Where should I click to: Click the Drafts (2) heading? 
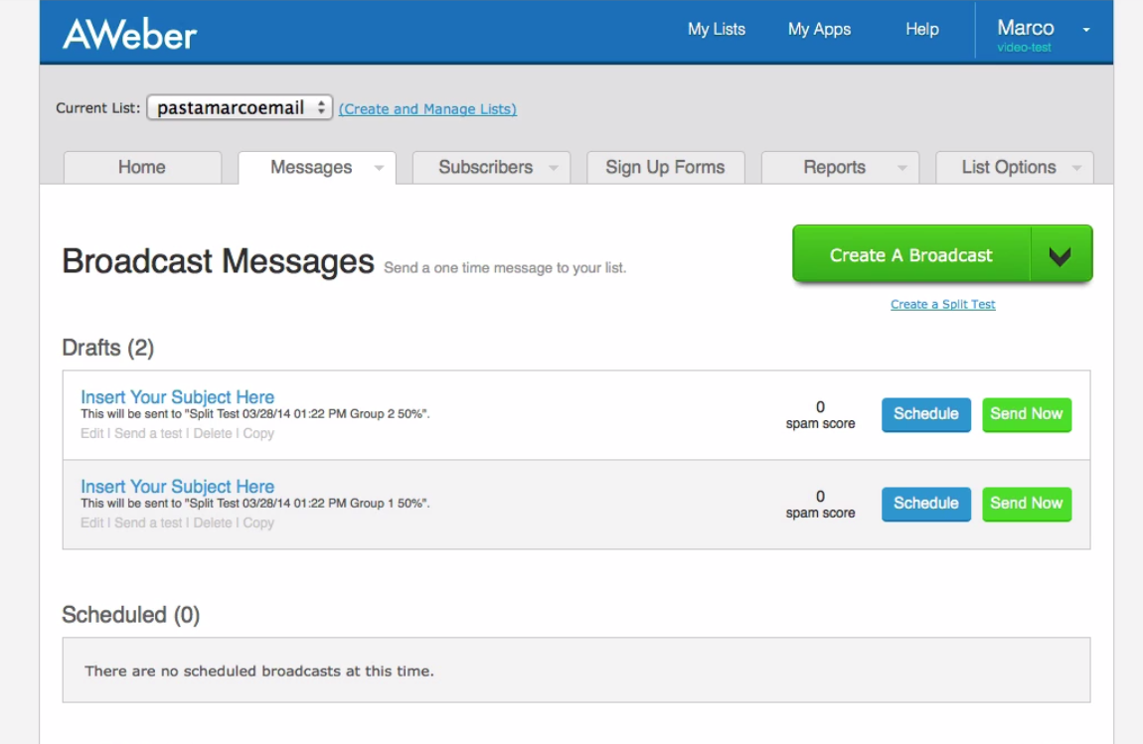pos(108,348)
